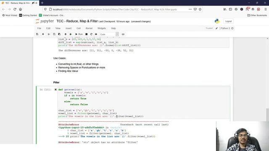This screenshot has width=269, height=151.
Task: Paste cells below icon
Action: coord(59,34)
